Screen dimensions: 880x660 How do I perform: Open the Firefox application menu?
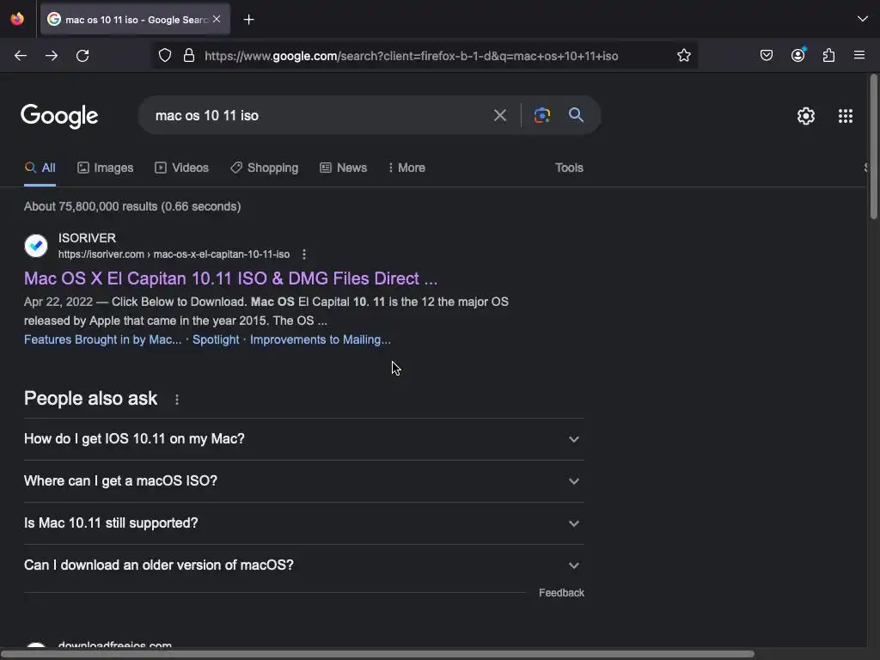(859, 55)
